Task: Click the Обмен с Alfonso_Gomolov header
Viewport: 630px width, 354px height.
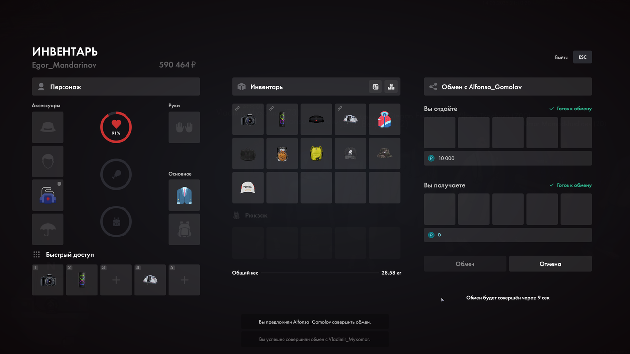Action: [508, 87]
